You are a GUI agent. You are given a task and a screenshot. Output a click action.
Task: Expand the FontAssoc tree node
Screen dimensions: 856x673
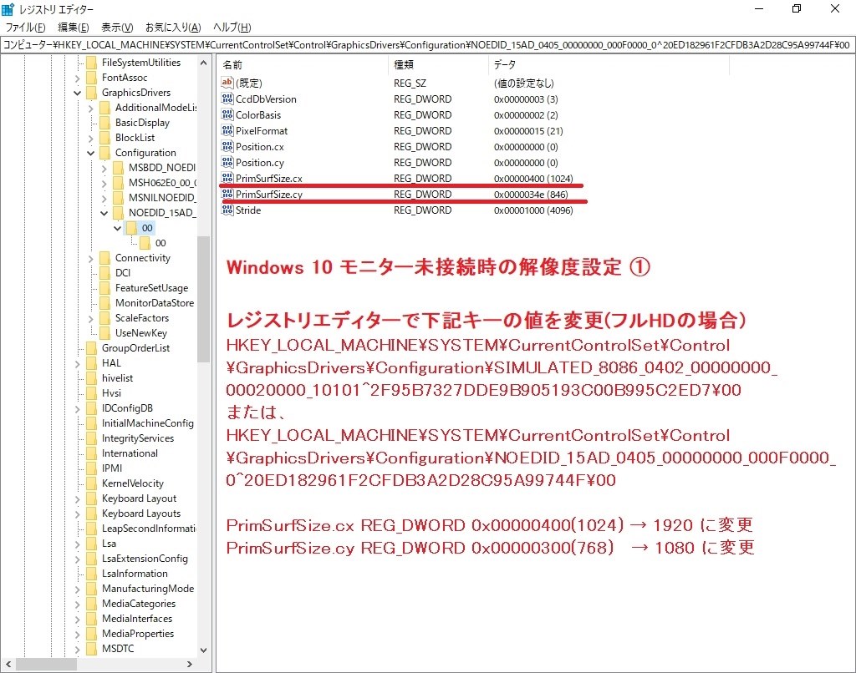(x=77, y=78)
